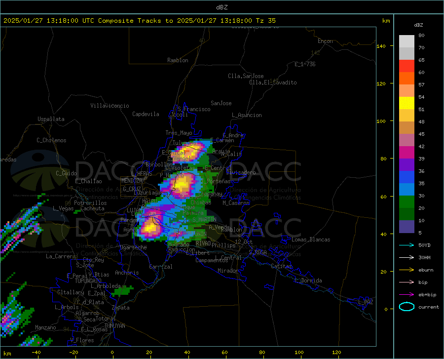Click the 'C_Chilenos' map label

click(x=51, y=140)
